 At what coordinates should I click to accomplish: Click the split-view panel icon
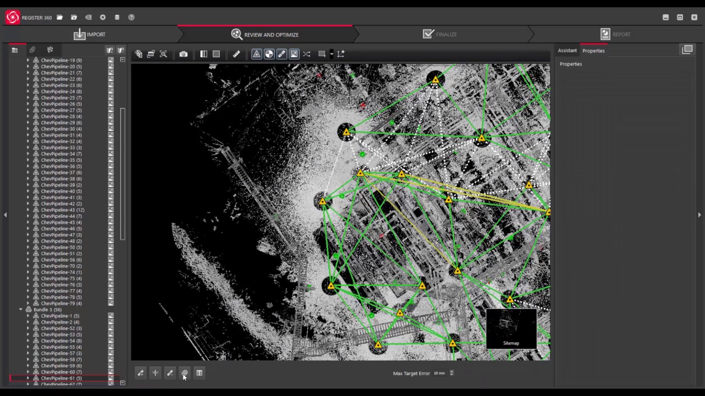[x=204, y=54]
